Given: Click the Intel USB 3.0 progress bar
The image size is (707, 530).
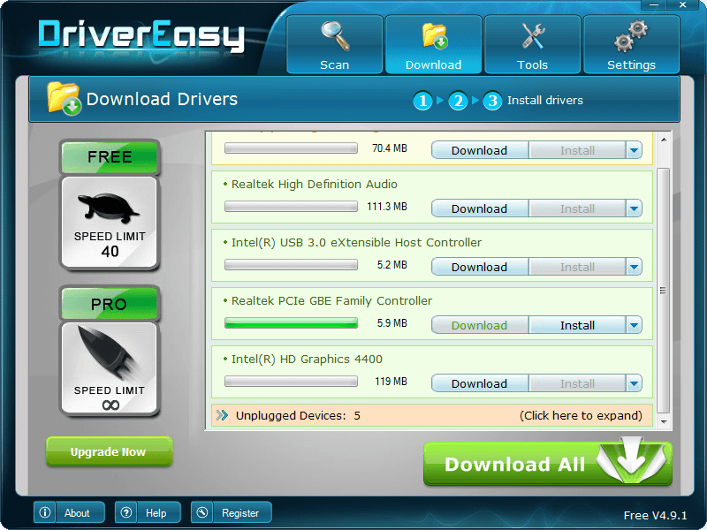Looking at the screenshot, I should 292,264.
